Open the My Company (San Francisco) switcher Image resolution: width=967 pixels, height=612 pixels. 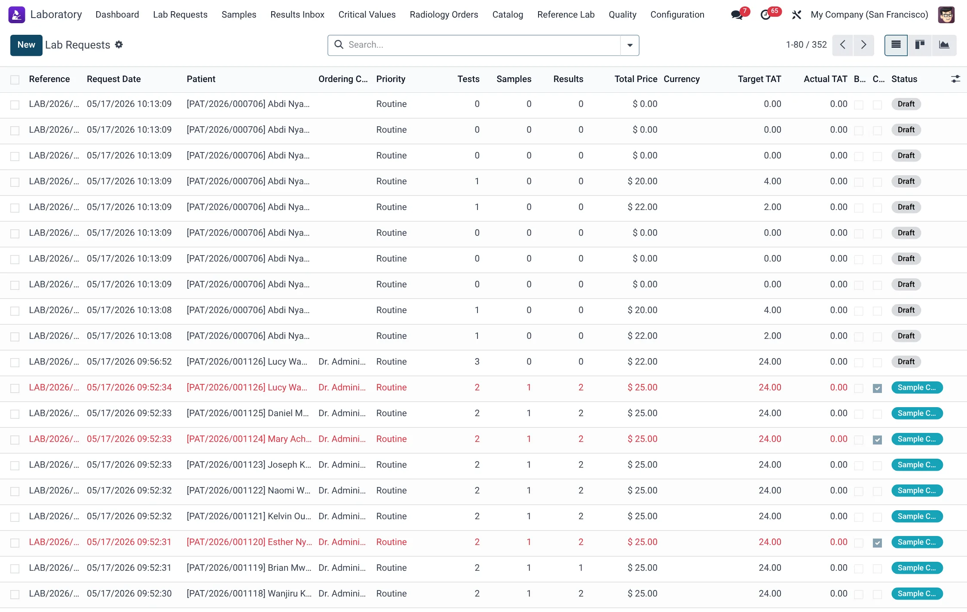(x=869, y=15)
